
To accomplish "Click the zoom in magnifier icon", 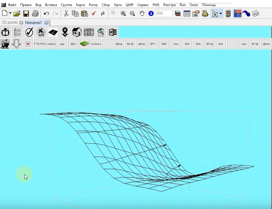I will click(x=123, y=13).
